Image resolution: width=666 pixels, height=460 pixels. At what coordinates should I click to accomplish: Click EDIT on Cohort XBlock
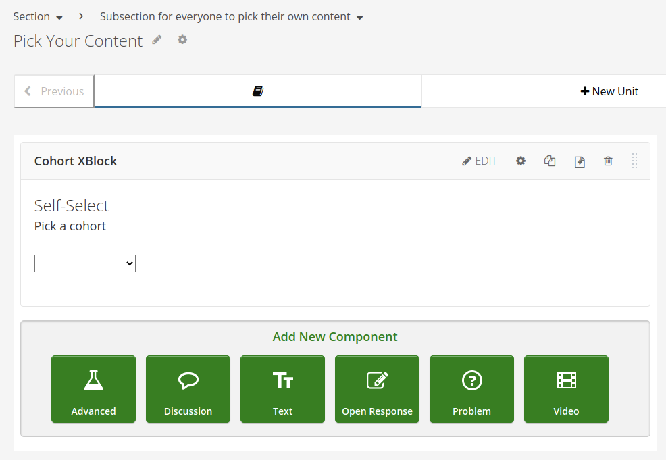pyautogui.click(x=480, y=161)
